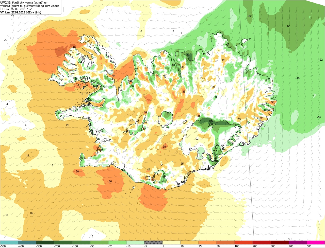The image size is (325, 248).
Task: Click the -42 value over the northeast sea
Action: 288,26
